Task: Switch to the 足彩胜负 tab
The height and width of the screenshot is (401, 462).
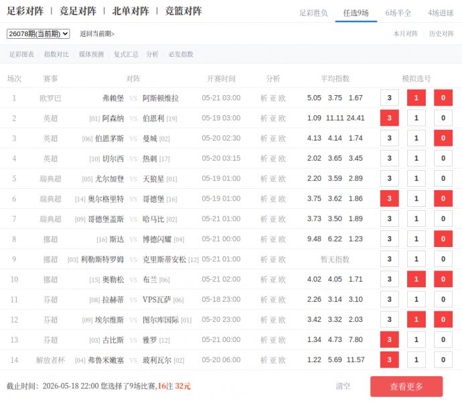Action: click(313, 13)
